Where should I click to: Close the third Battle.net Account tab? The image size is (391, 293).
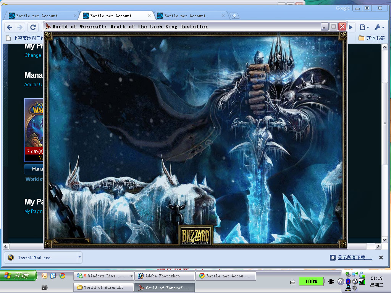(x=223, y=16)
